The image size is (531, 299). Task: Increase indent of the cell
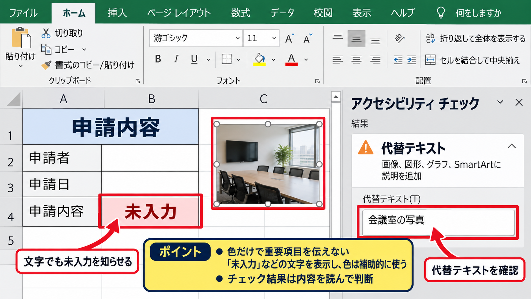(x=412, y=60)
